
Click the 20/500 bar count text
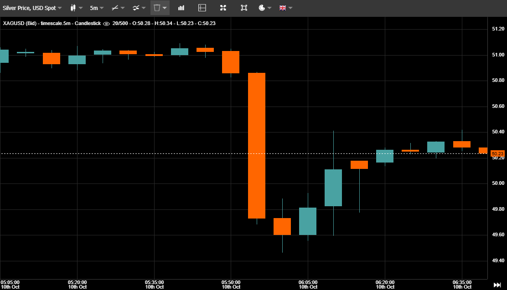pyautogui.click(x=120, y=23)
